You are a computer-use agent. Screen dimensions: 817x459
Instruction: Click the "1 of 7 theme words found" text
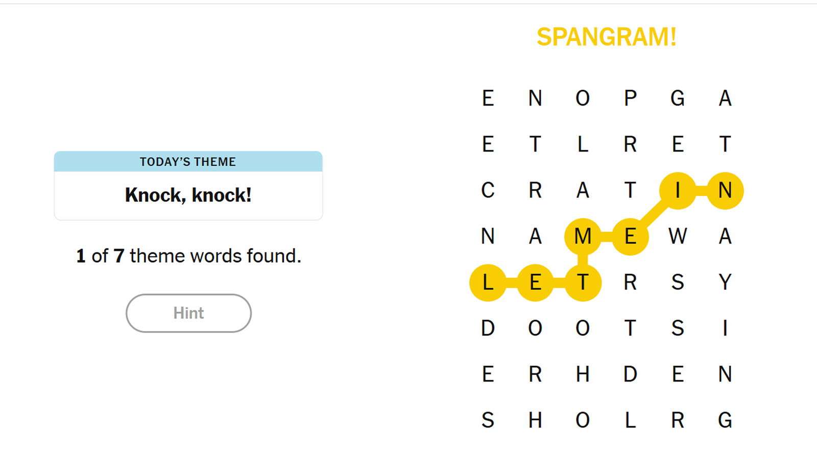click(x=188, y=256)
